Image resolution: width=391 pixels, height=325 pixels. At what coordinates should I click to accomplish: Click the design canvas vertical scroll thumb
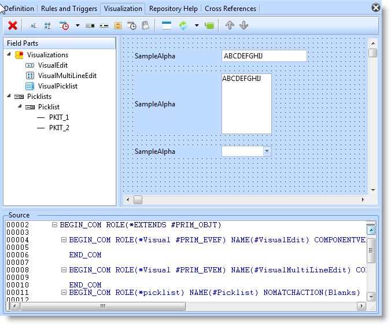coord(373,53)
